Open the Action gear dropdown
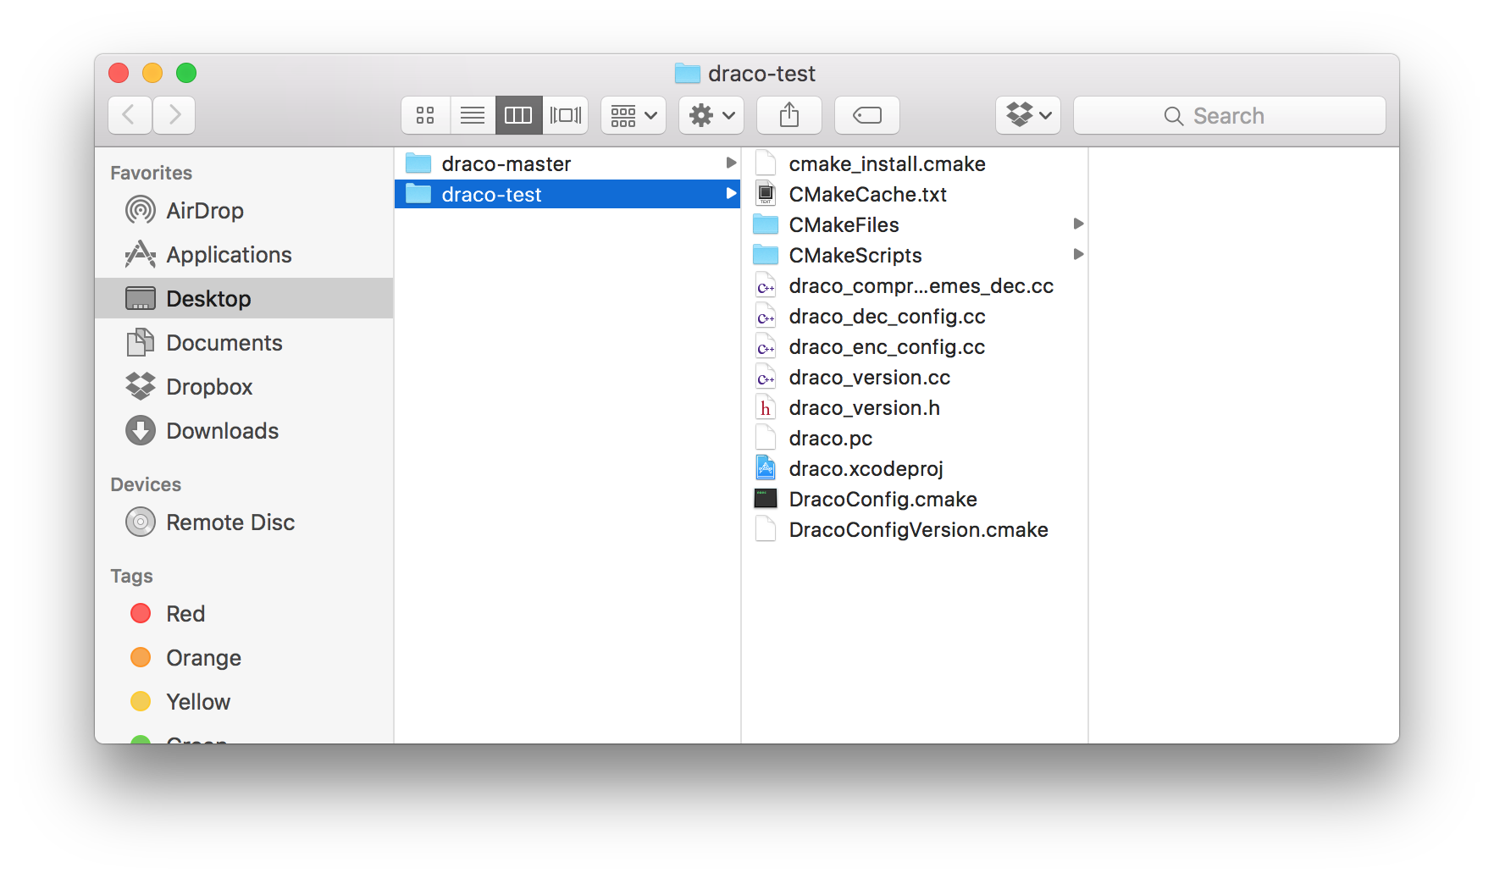 (711, 115)
